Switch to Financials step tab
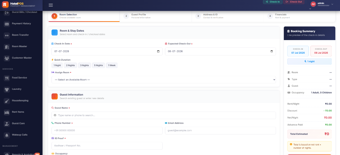 point(299,16)
